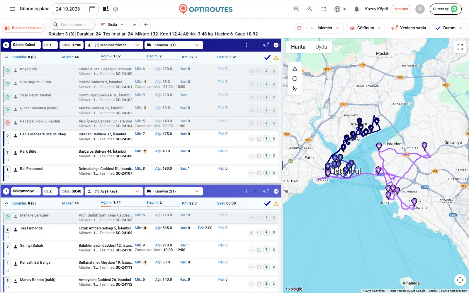
Task: Switch map to Uydu tab
Action: 321,47
